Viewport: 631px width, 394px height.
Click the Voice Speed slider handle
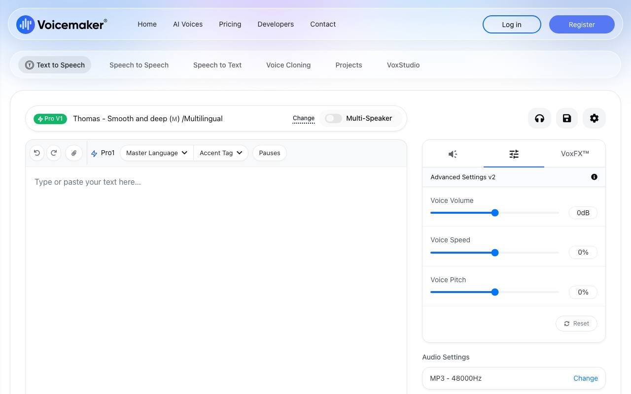click(x=495, y=253)
